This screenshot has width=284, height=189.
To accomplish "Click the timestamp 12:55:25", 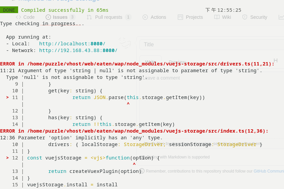I will [x=229, y=10].
